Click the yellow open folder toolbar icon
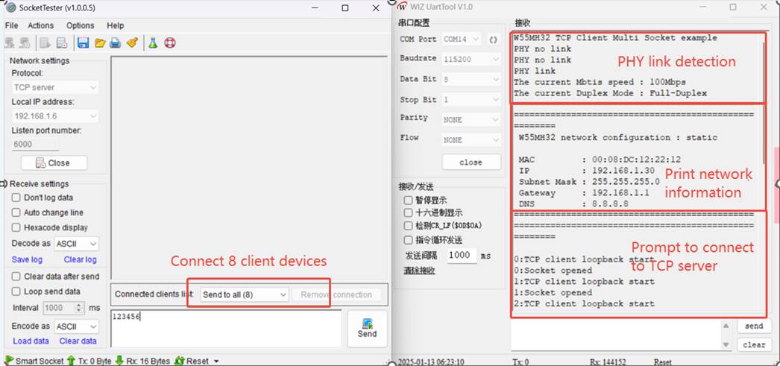 pyautogui.click(x=100, y=43)
